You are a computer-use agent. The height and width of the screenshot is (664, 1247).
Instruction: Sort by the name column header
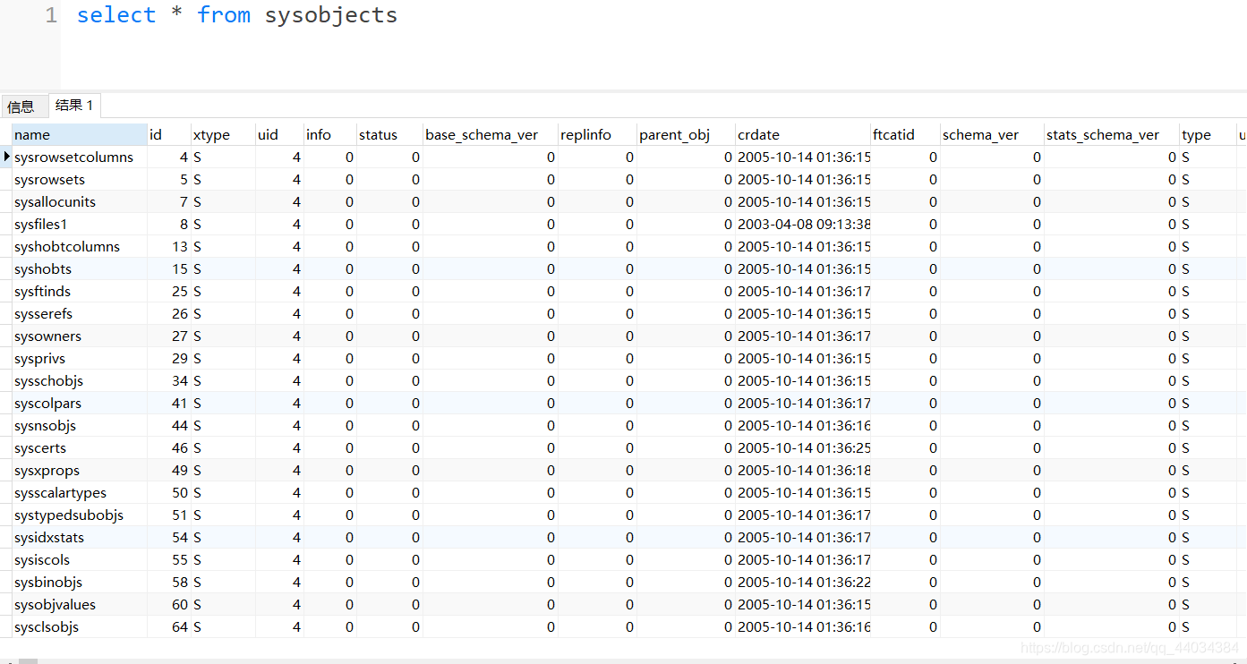pos(80,134)
